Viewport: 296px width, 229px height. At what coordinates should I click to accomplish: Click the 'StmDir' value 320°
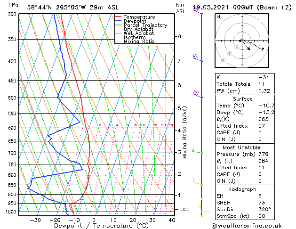264,210
